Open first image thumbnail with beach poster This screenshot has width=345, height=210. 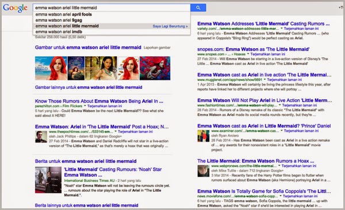51,68
